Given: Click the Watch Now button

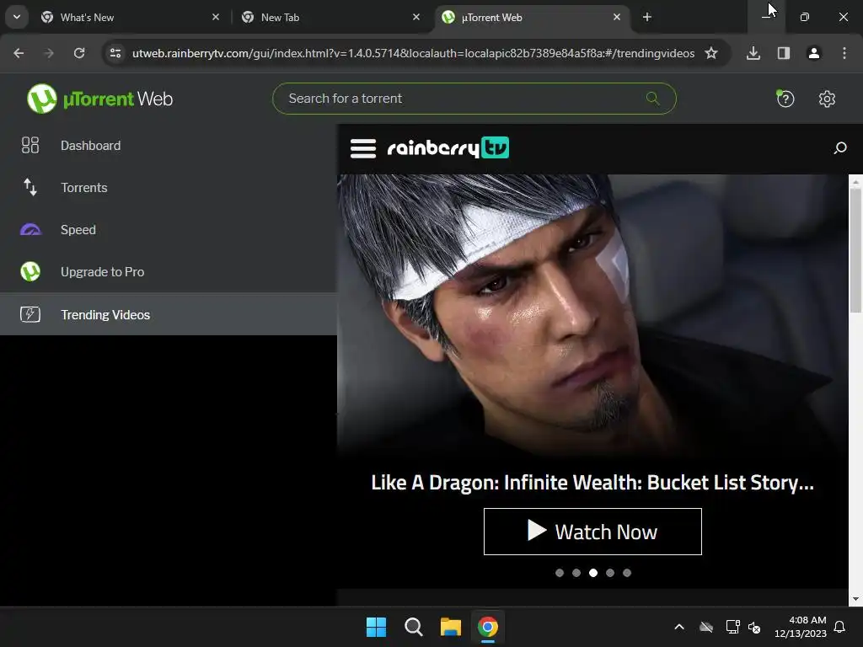Looking at the screenshot, I should (x=592, y=532).
